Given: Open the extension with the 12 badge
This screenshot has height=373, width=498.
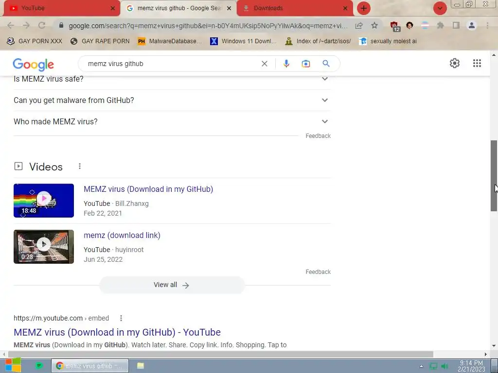Looking at the screenshot, I should 395,26.
